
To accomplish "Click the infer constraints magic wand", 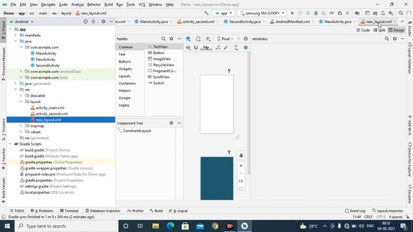I will point(226,48).
